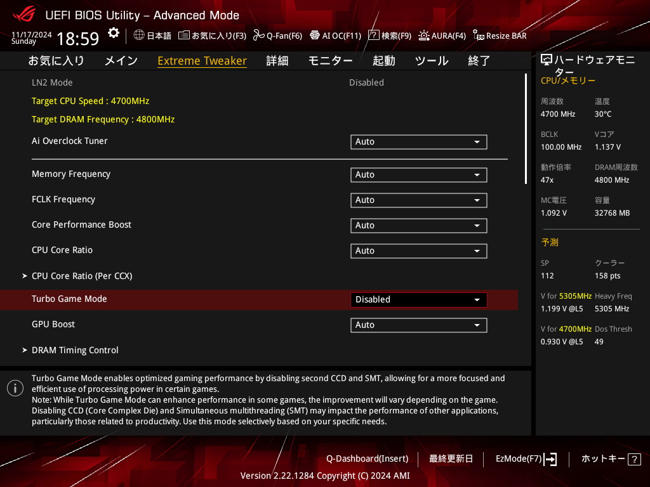Click 最終更新日 button
The height and width of the screenshot is (487, 650).
click(x=451, y=459)
